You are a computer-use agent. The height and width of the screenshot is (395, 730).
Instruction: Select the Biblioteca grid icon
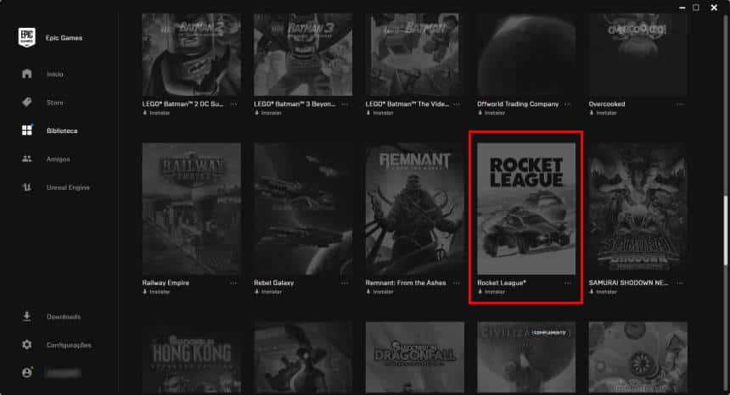tap(27, 131)
